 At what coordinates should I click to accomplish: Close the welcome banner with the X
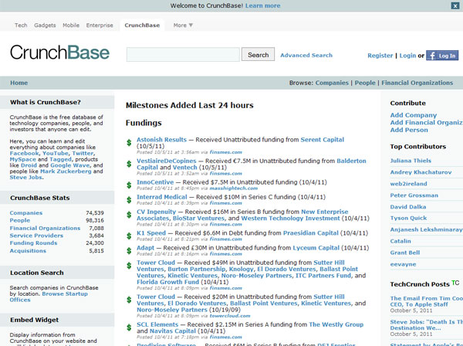(x=455, y=5)
